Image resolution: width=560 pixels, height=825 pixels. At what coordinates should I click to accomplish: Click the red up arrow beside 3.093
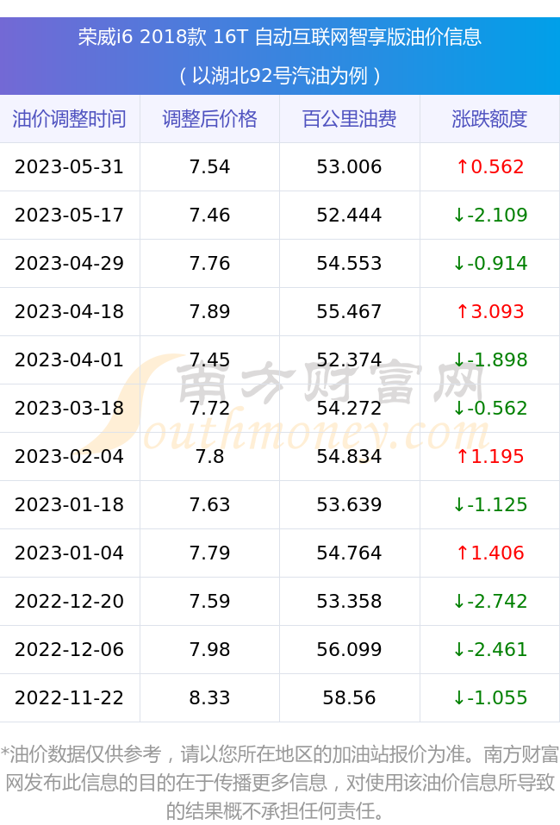click(x=462, y=311)
